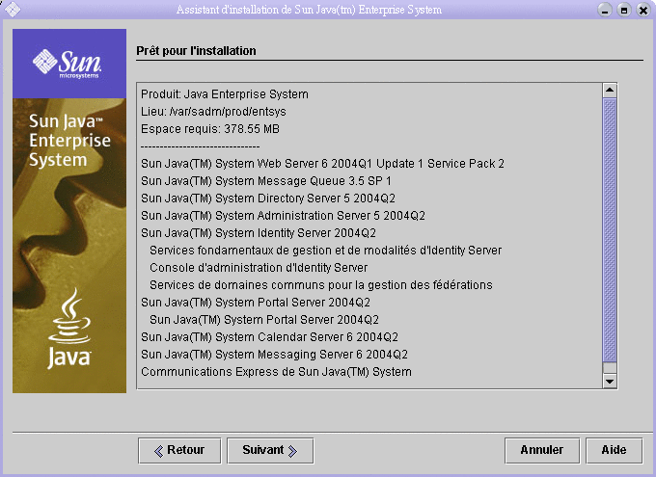656x477 pixels.
Task: Select Identity Server 2004Q2 line
Action: [259, 233]
